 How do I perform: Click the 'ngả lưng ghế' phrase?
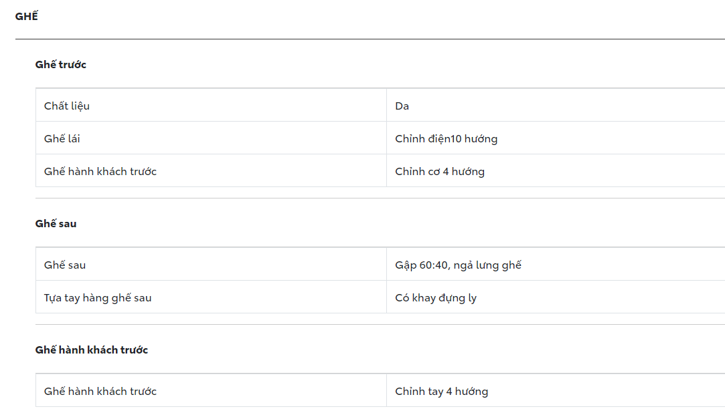(x=487, y=265)
